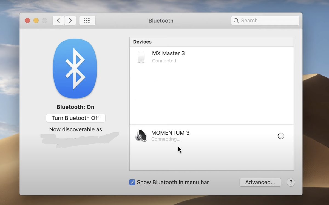
Task: Click the Connecting… status text
Action: [166, 139]
